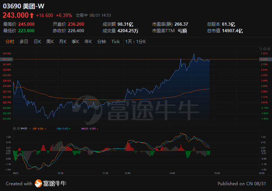Click the 245.000 price axis label
This screenshot has width=272, height=191.
pos(7,54)
